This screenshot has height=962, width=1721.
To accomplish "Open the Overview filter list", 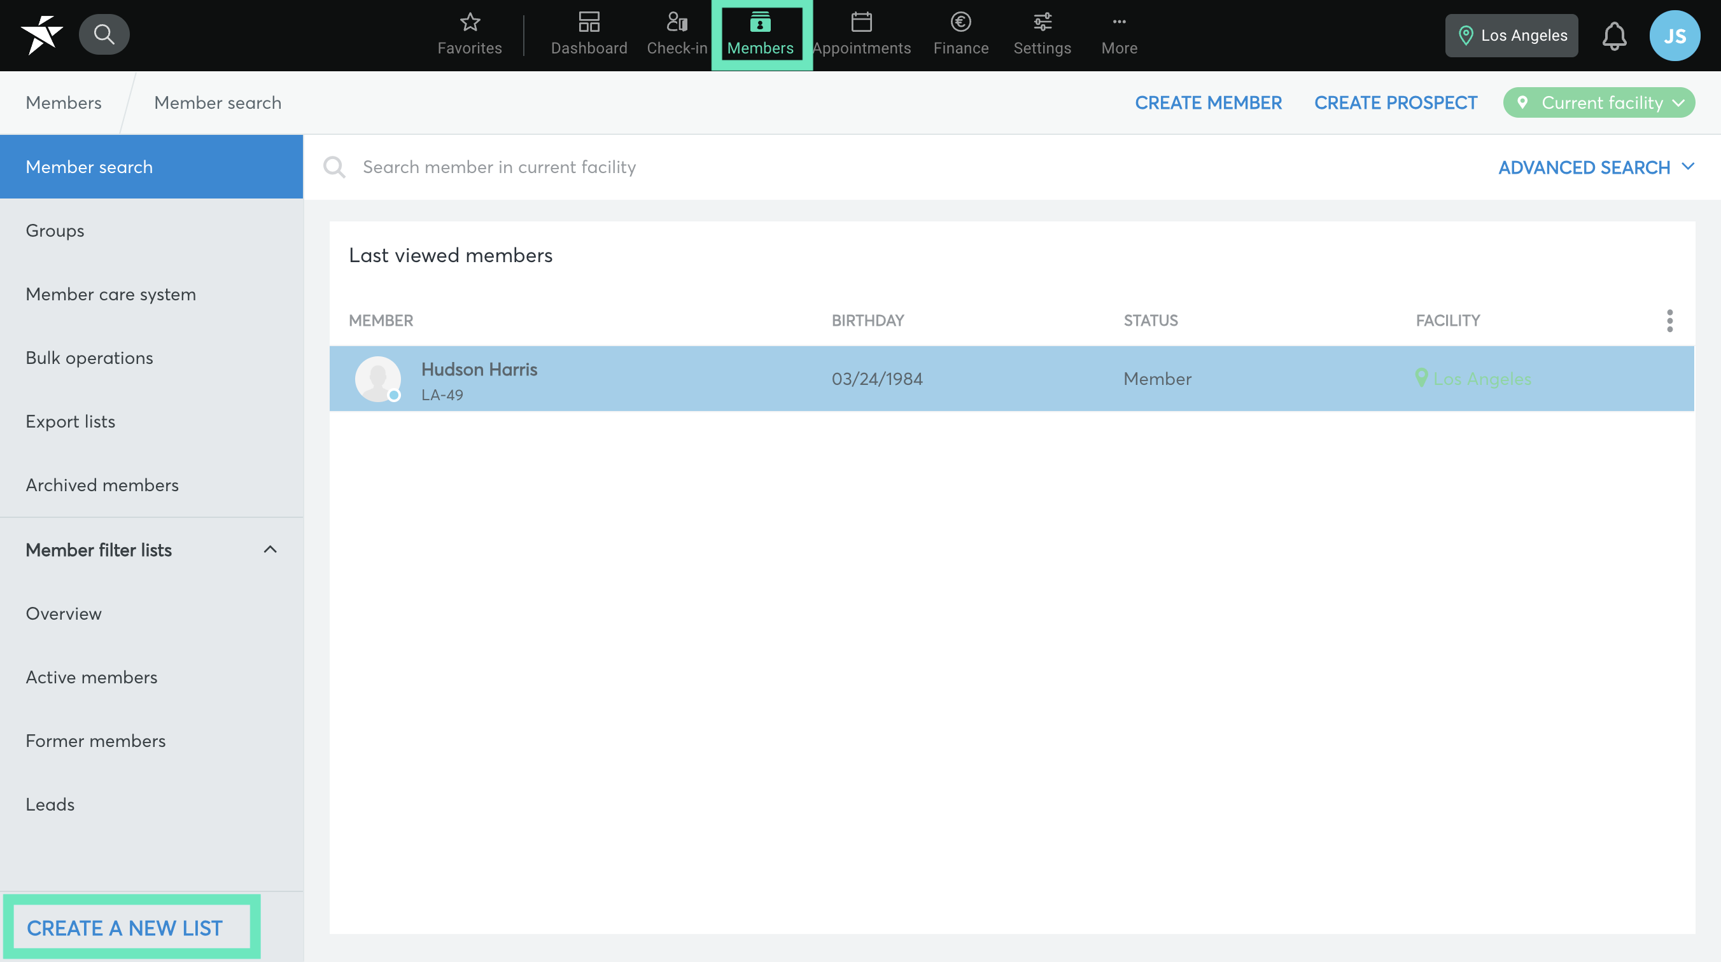I will (151, 613).
